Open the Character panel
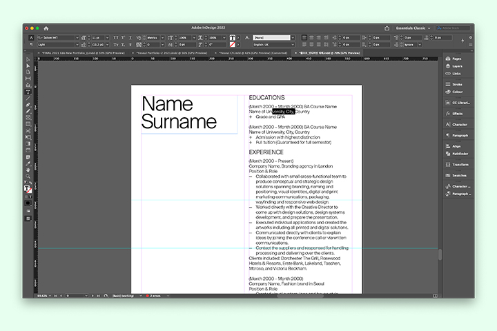Screen dimensions: 497x331 [x=456, y=125]
